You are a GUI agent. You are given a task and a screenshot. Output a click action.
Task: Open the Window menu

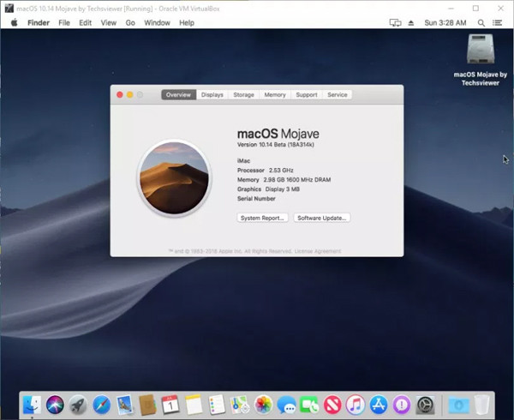(x=157, y=23)
